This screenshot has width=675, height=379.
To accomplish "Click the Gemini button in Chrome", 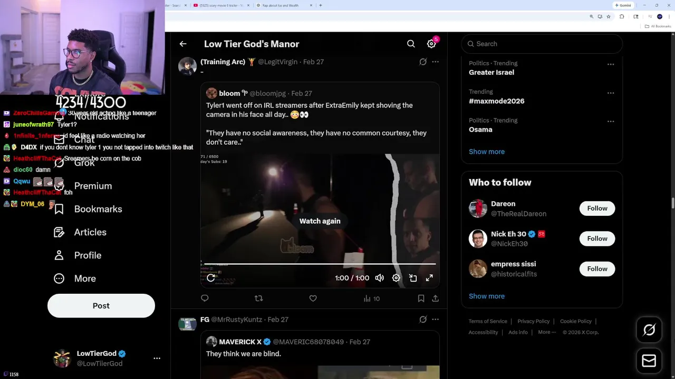I will [623, 5].
